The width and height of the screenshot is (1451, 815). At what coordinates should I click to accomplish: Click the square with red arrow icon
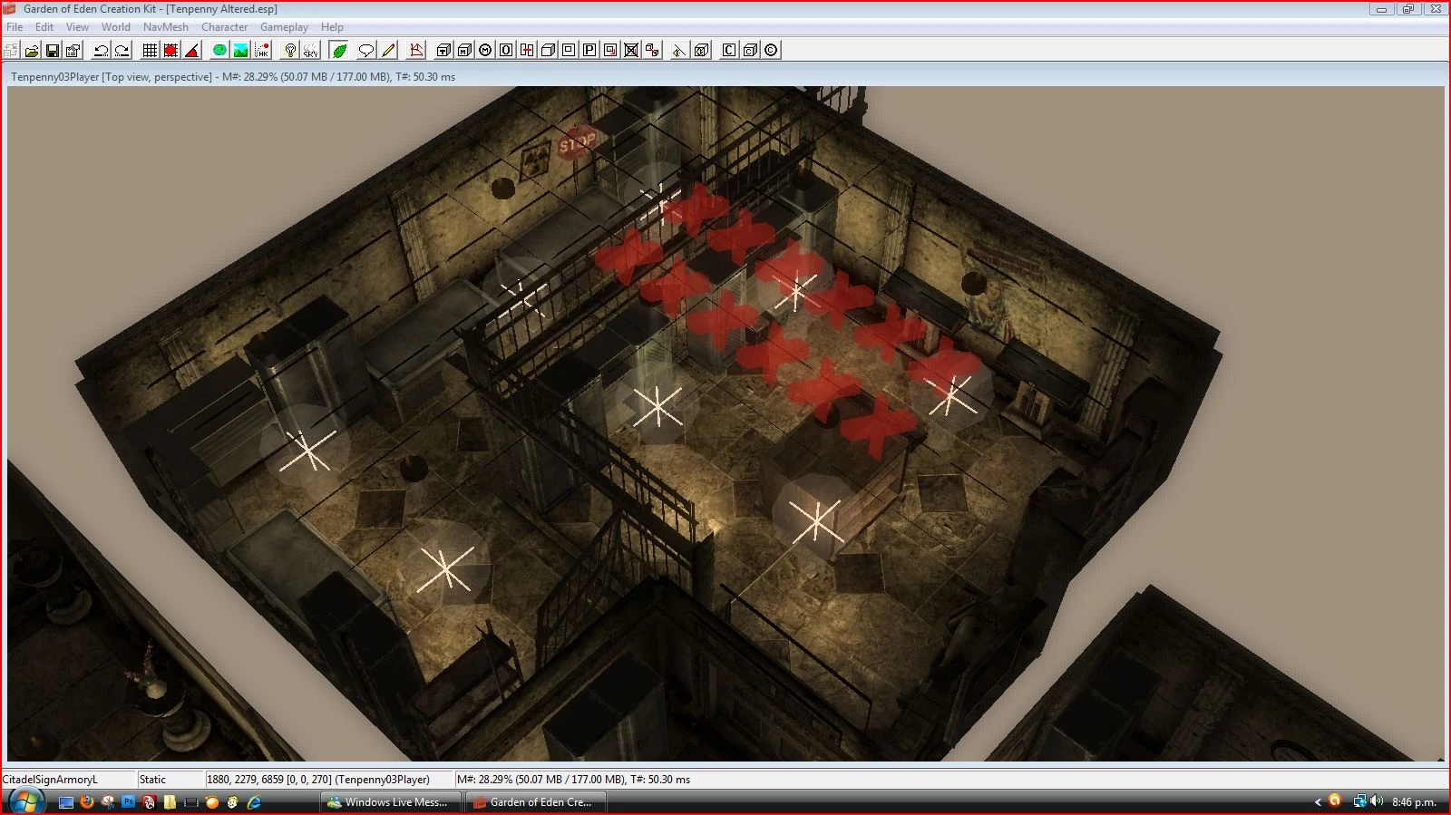pyautogui.click(x=610, y=50)
